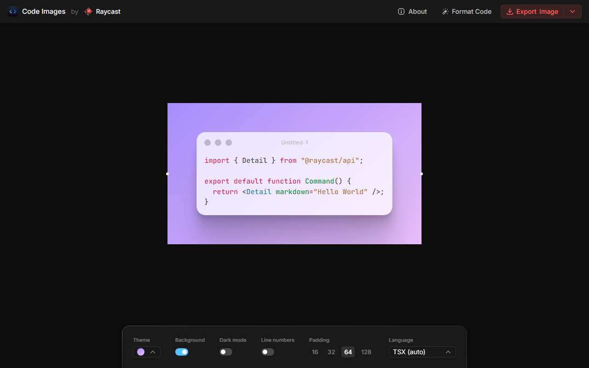The height and width of the screenshot is (368, 589).
Task: Click the return Detail markdown code line
Action: coord(298,191)
